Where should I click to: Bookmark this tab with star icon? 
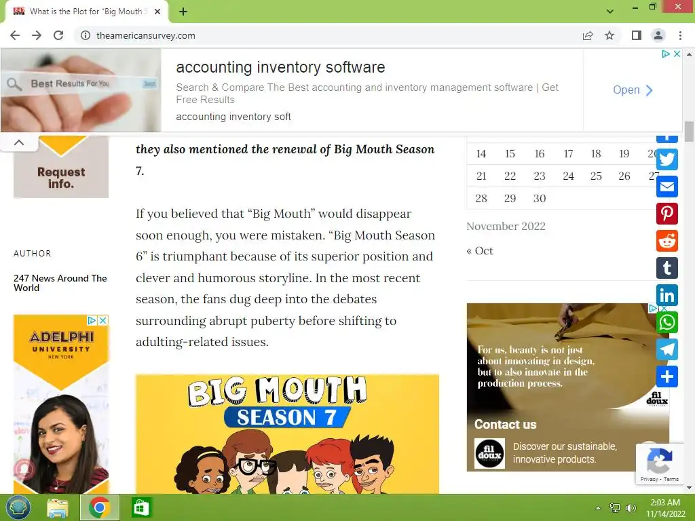[609, 35]
